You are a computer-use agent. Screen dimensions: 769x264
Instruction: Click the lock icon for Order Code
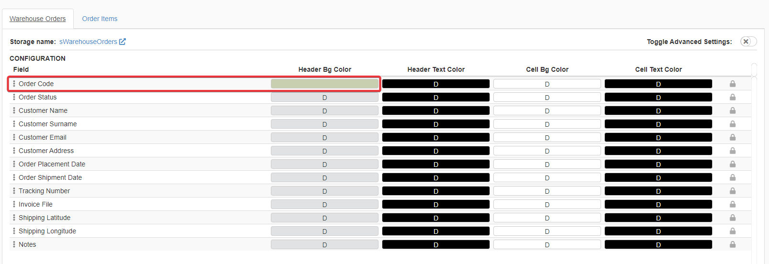click(x=732, y=84)
